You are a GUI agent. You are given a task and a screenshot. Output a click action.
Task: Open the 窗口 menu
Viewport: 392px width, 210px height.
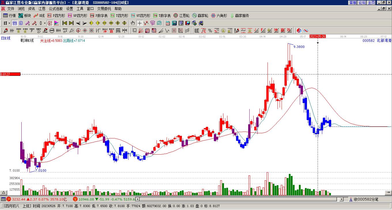(x=90, y=9)
